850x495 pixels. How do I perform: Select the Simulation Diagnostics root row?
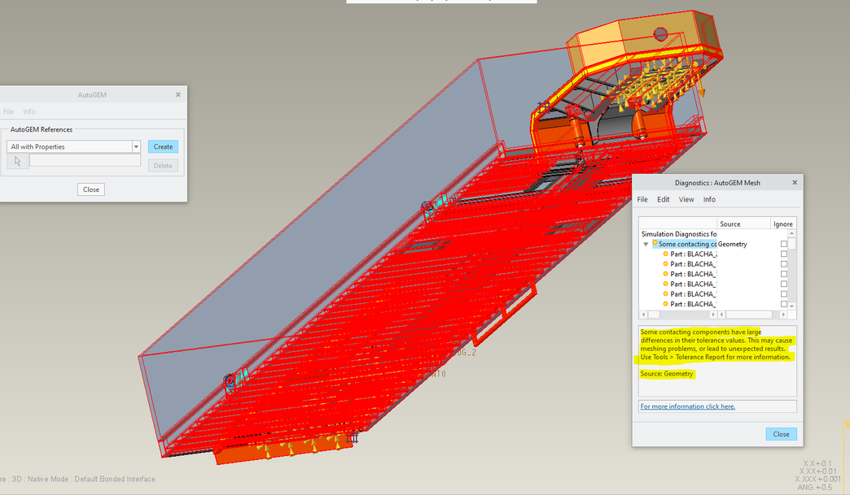(x=679, y=234)
